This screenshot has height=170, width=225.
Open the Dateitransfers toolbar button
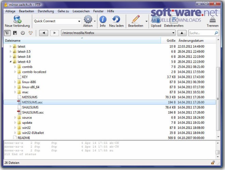click(174, 21)
